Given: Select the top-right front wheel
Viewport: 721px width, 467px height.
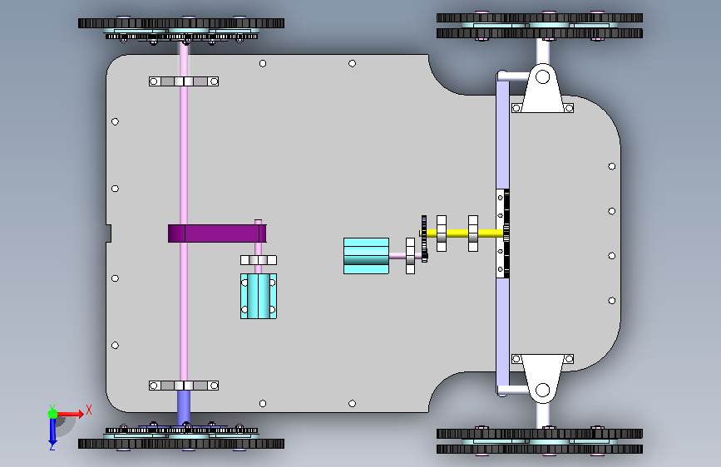Looking at the screenshot, I should coord(540,26).
